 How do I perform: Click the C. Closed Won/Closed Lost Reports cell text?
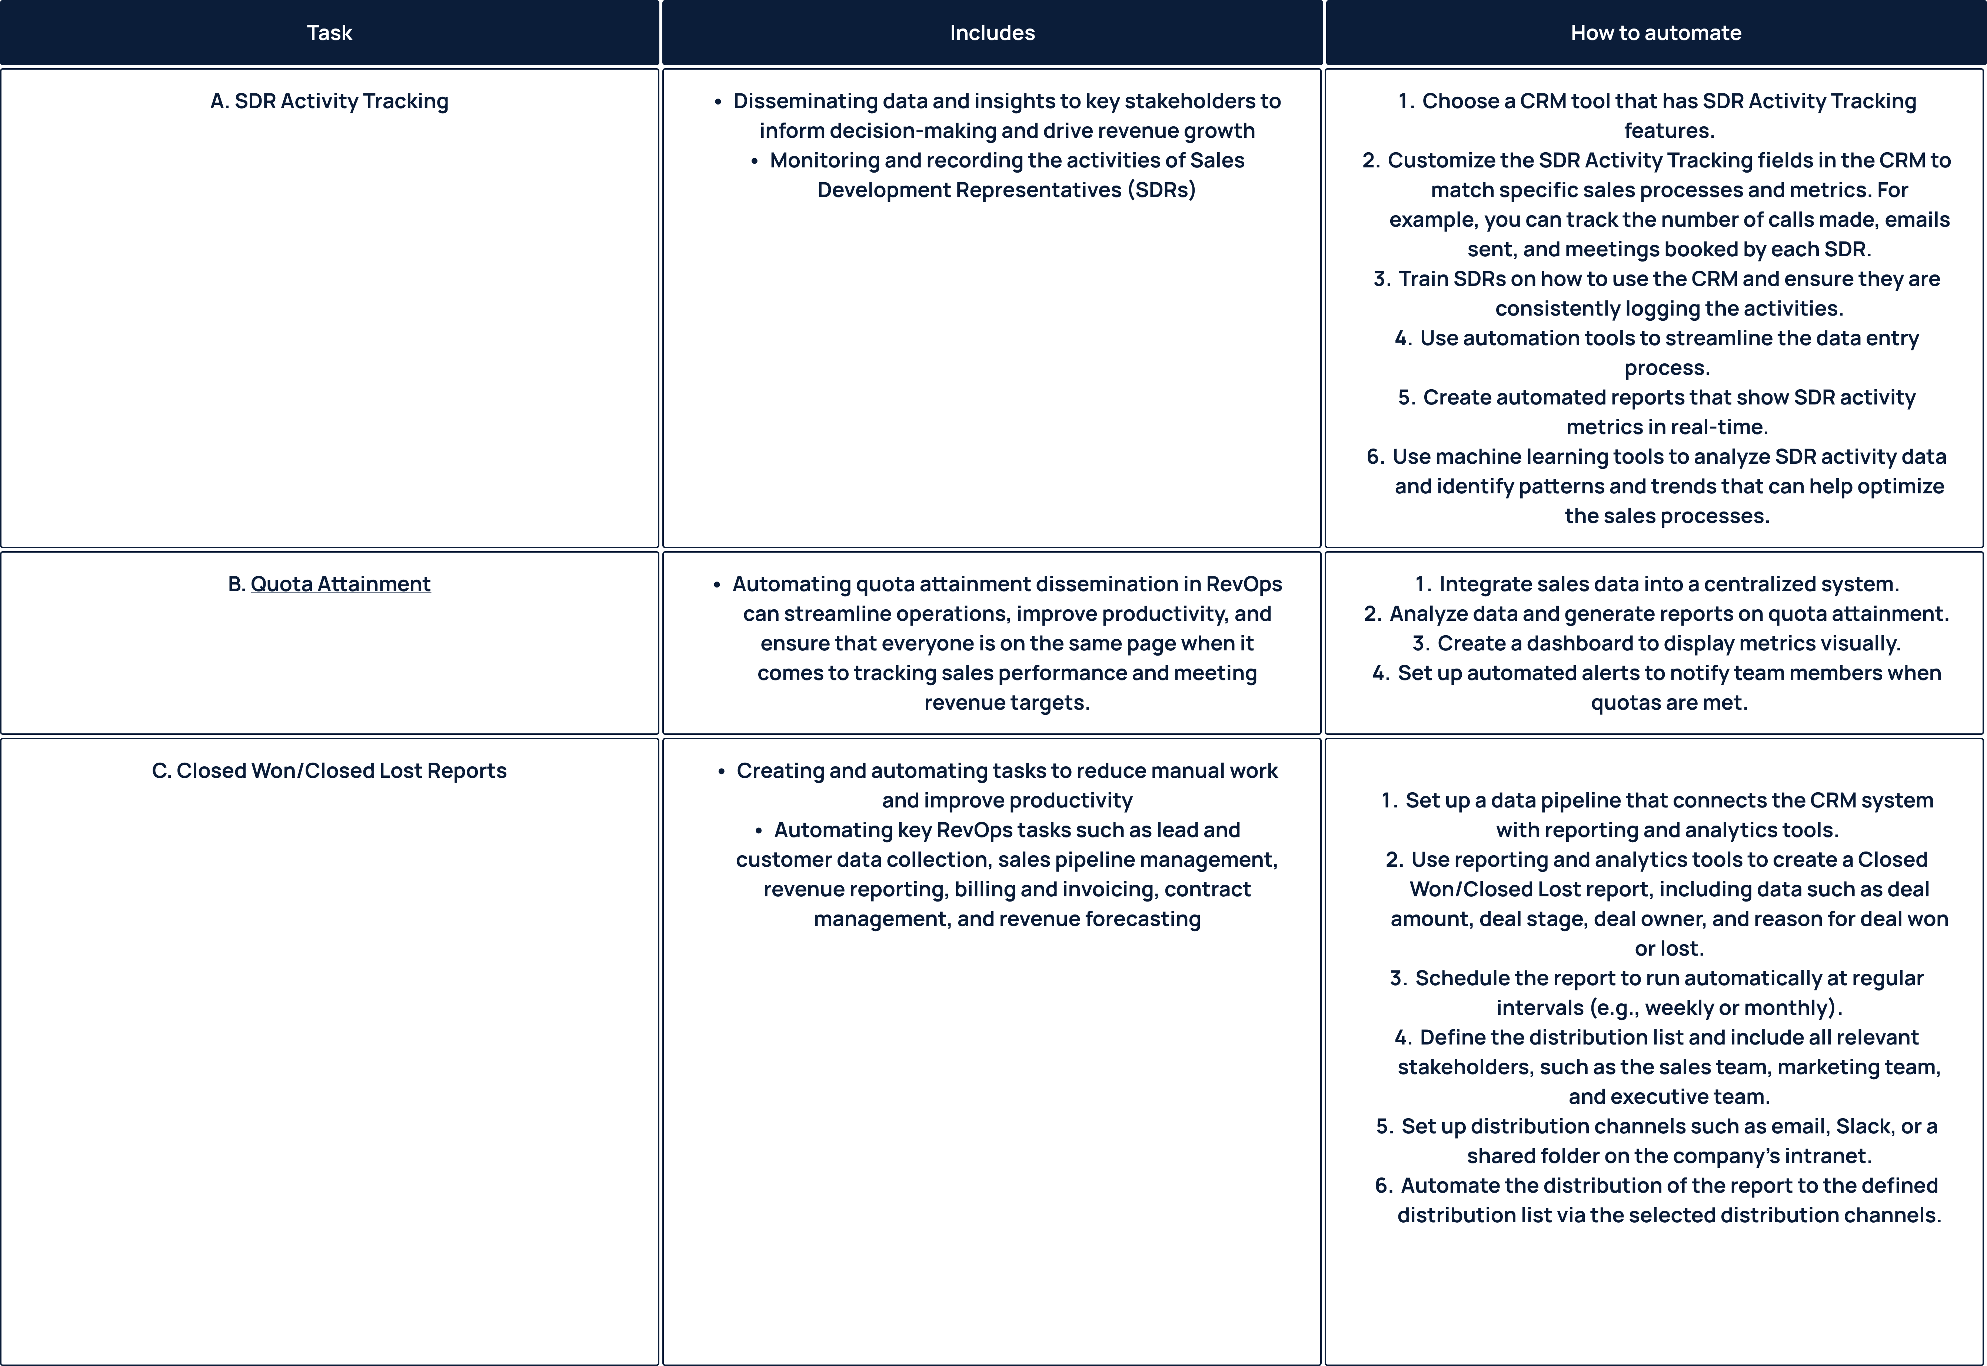[329, 770]
